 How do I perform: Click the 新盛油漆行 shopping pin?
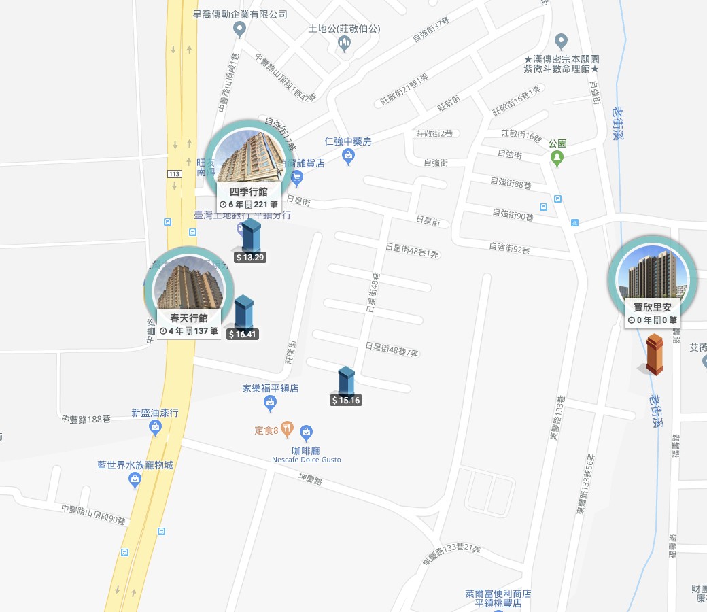click(x=155, y=428)
